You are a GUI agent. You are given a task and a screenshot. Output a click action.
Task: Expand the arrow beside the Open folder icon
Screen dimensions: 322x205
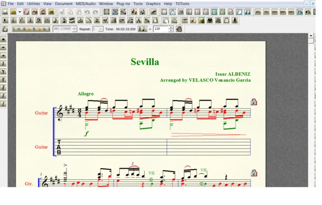click(20, 12)
